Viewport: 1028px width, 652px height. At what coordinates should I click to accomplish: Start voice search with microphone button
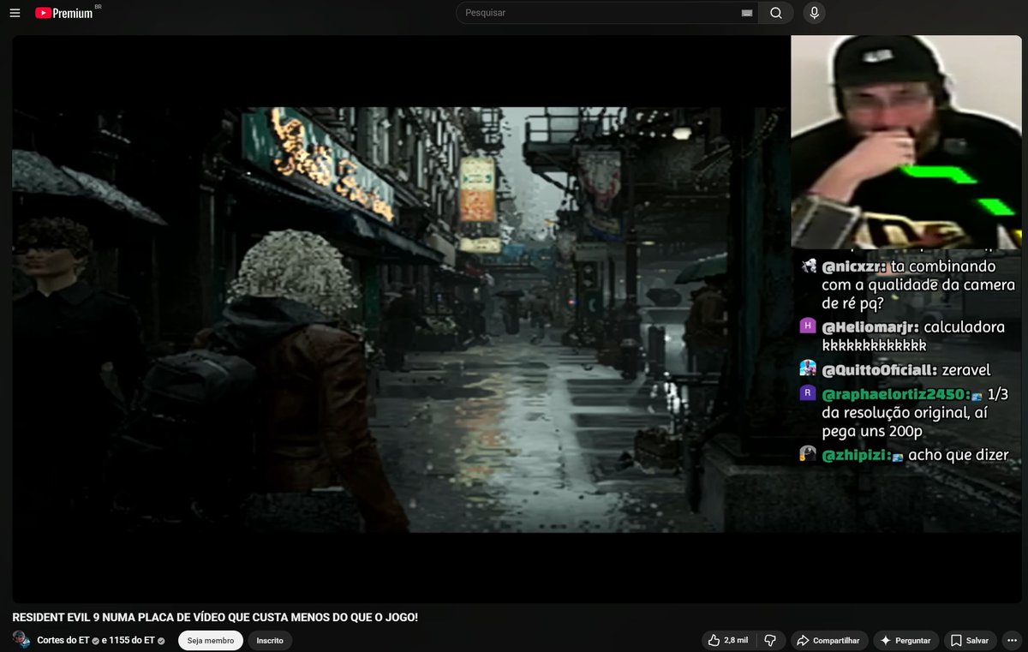(x=814, y=13)
